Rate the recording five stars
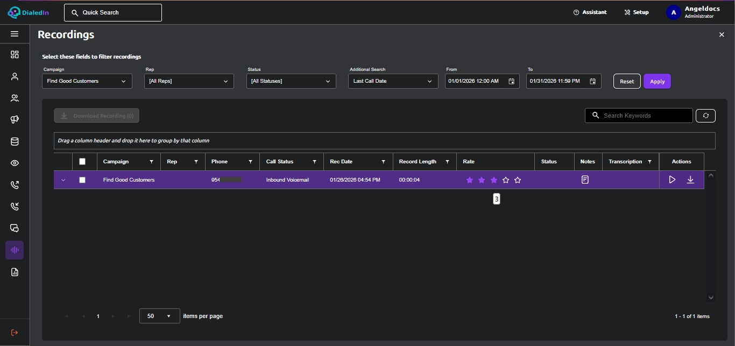The height and width of the screenshot is (346, 735). [518, 180]
